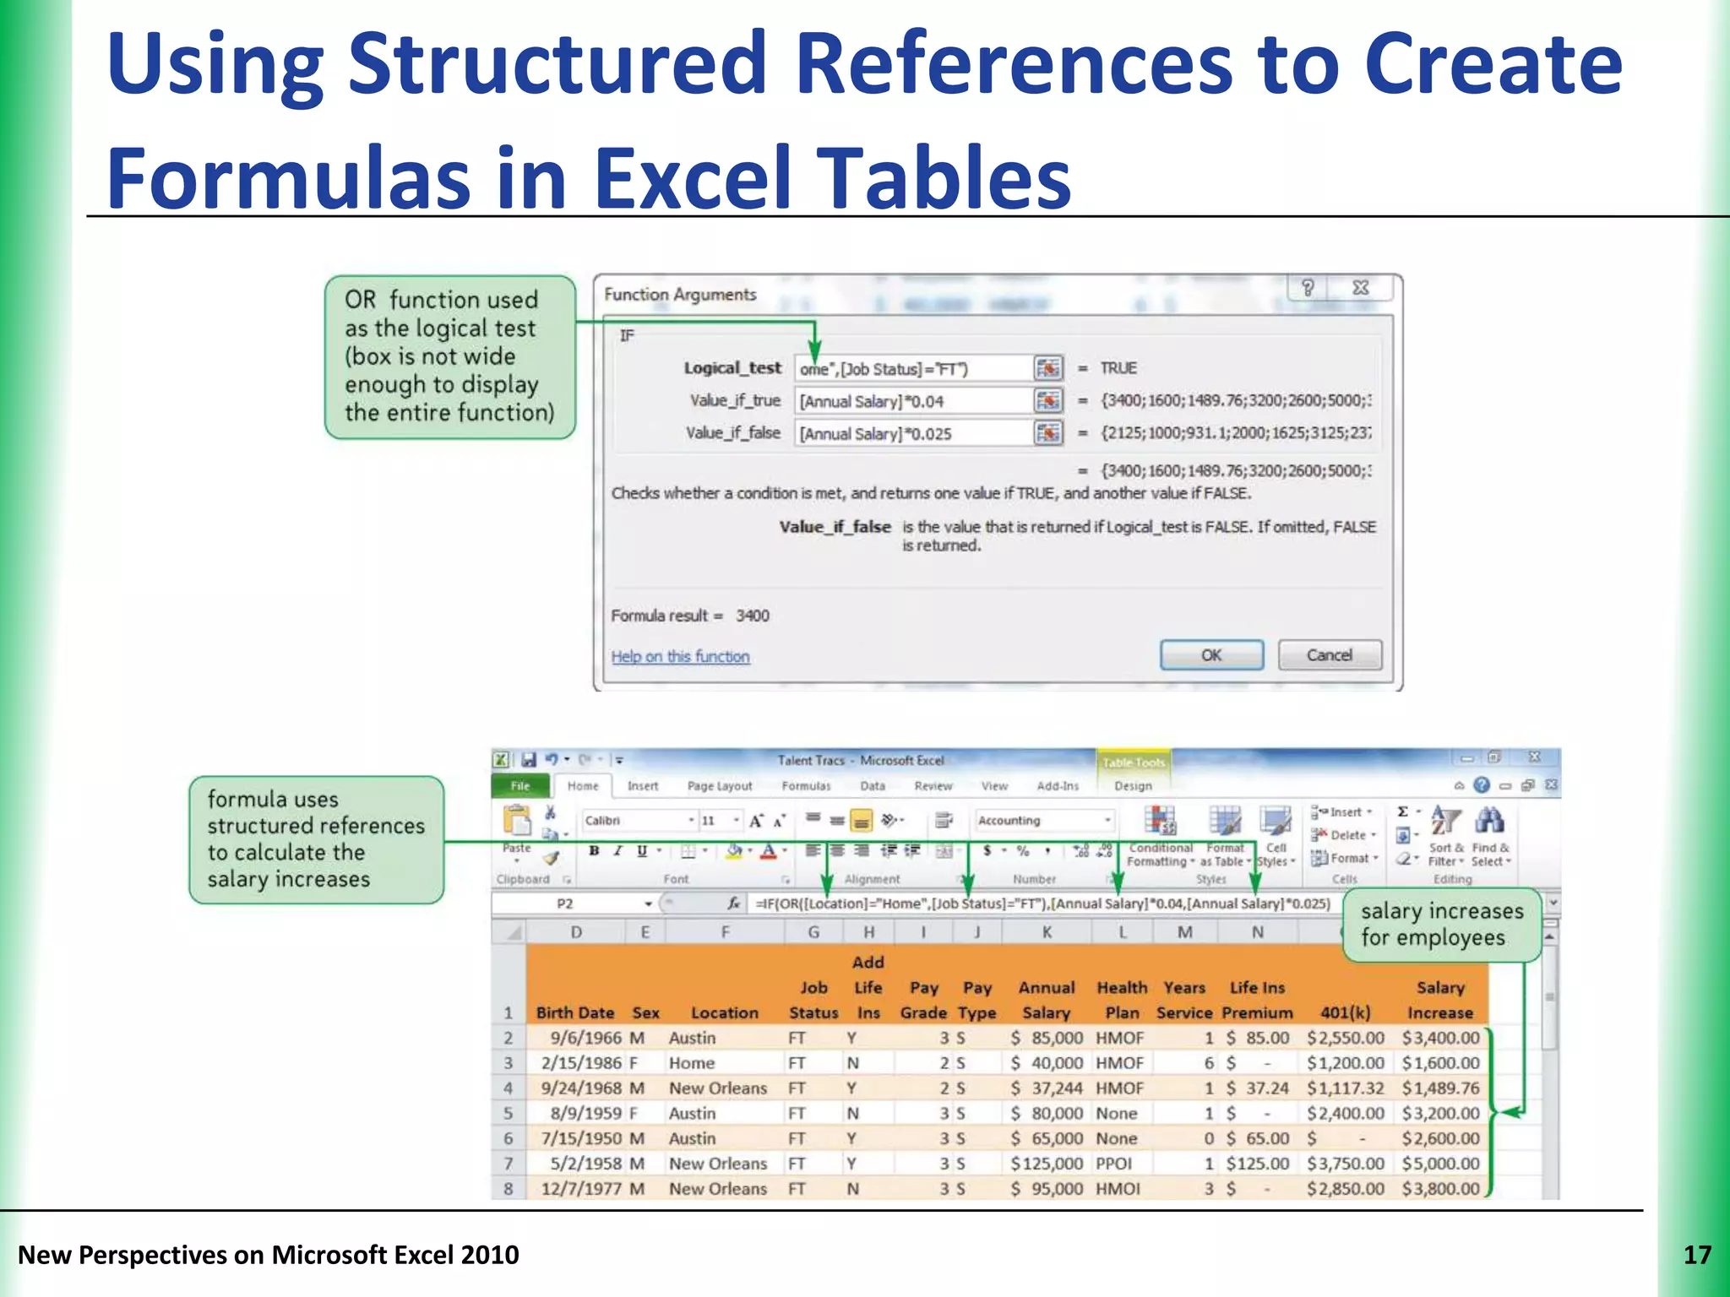The image size is (1730, 1297).
Task: Open the Name Box dropdown arrow
Action: coord(648,904)
